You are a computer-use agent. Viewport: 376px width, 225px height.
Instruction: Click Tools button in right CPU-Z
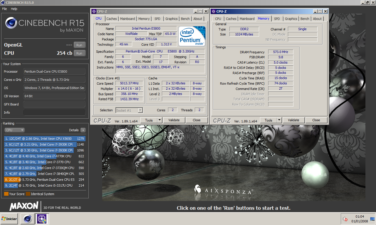pyautogui.click(x=268, y=120)
